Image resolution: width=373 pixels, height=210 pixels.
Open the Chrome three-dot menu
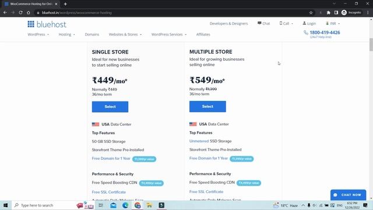(368, 13)
